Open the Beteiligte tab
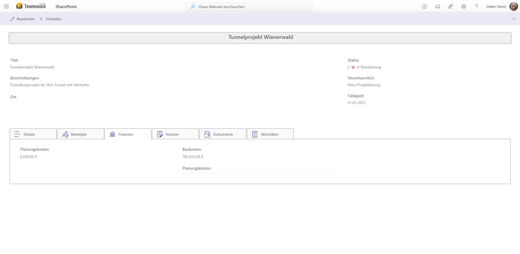520x254 pixels. 80,134
